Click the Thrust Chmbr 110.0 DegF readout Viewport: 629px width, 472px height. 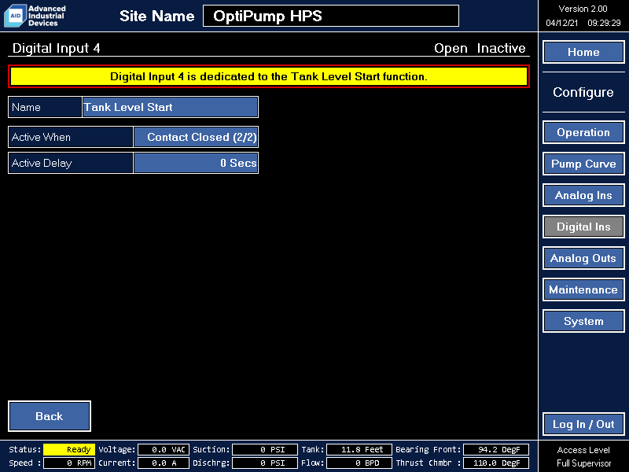[496, 463]
